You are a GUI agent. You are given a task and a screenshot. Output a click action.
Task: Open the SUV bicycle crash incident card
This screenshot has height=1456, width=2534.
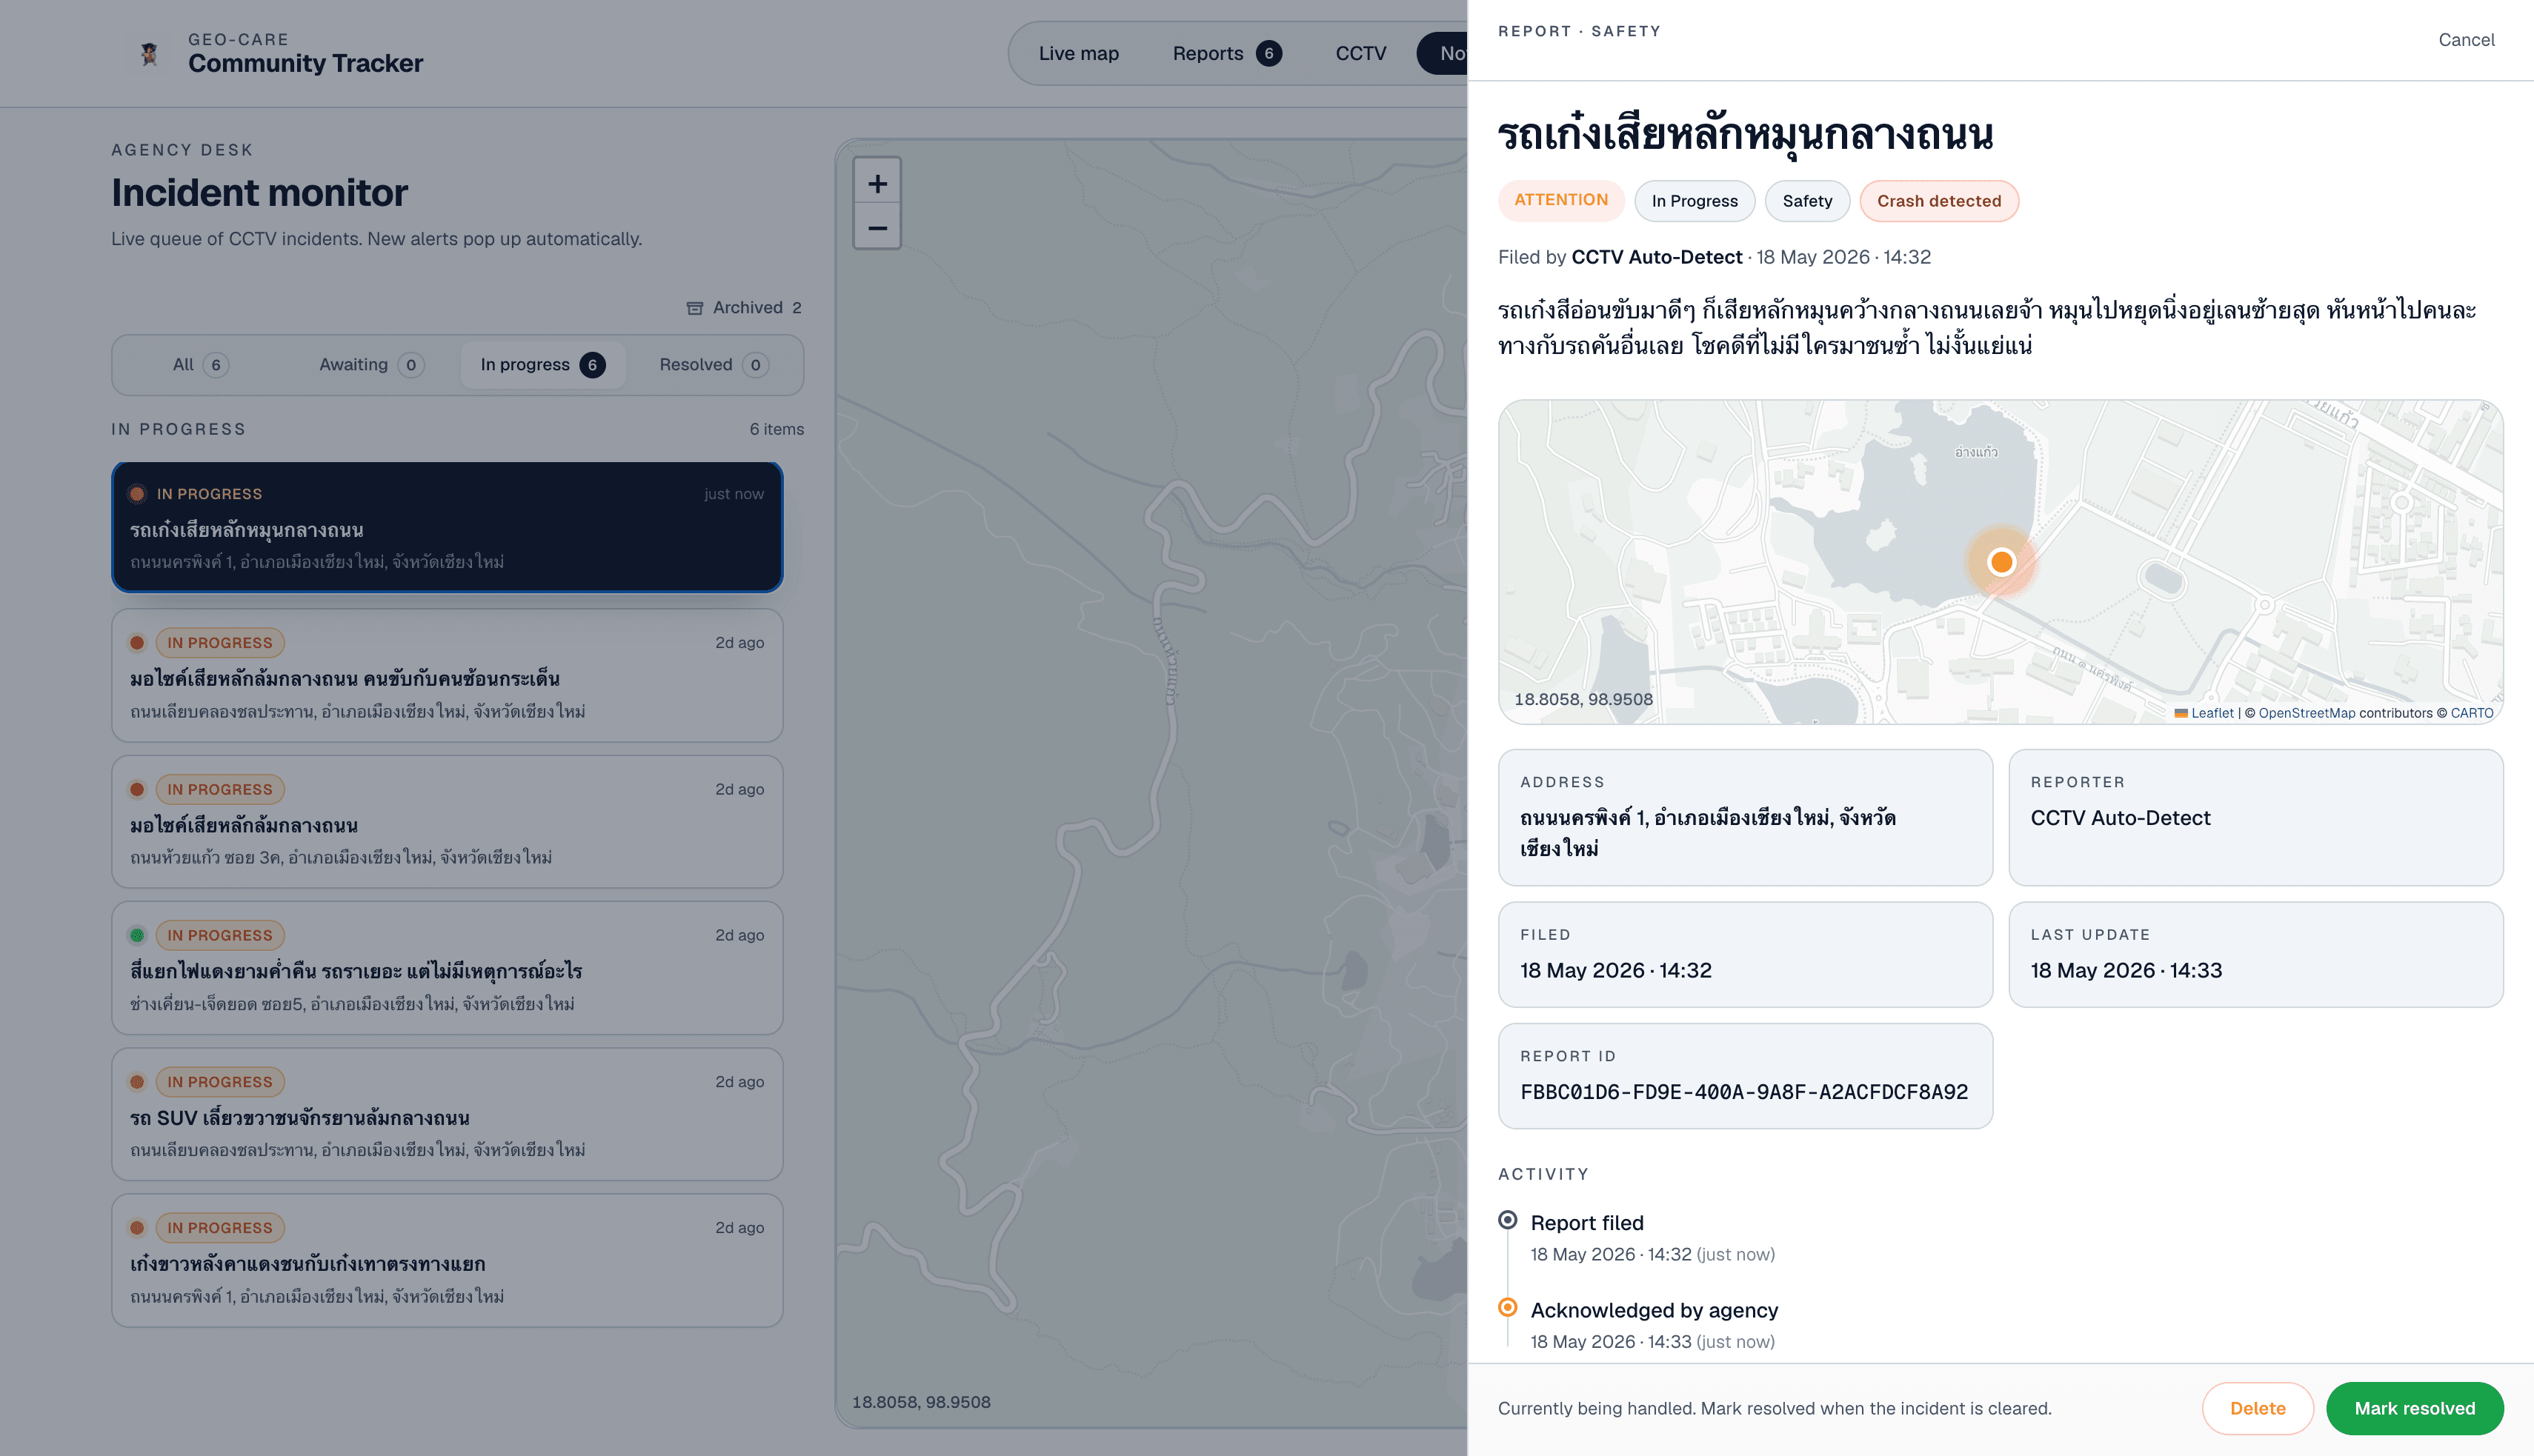[x=448, y=1114]
